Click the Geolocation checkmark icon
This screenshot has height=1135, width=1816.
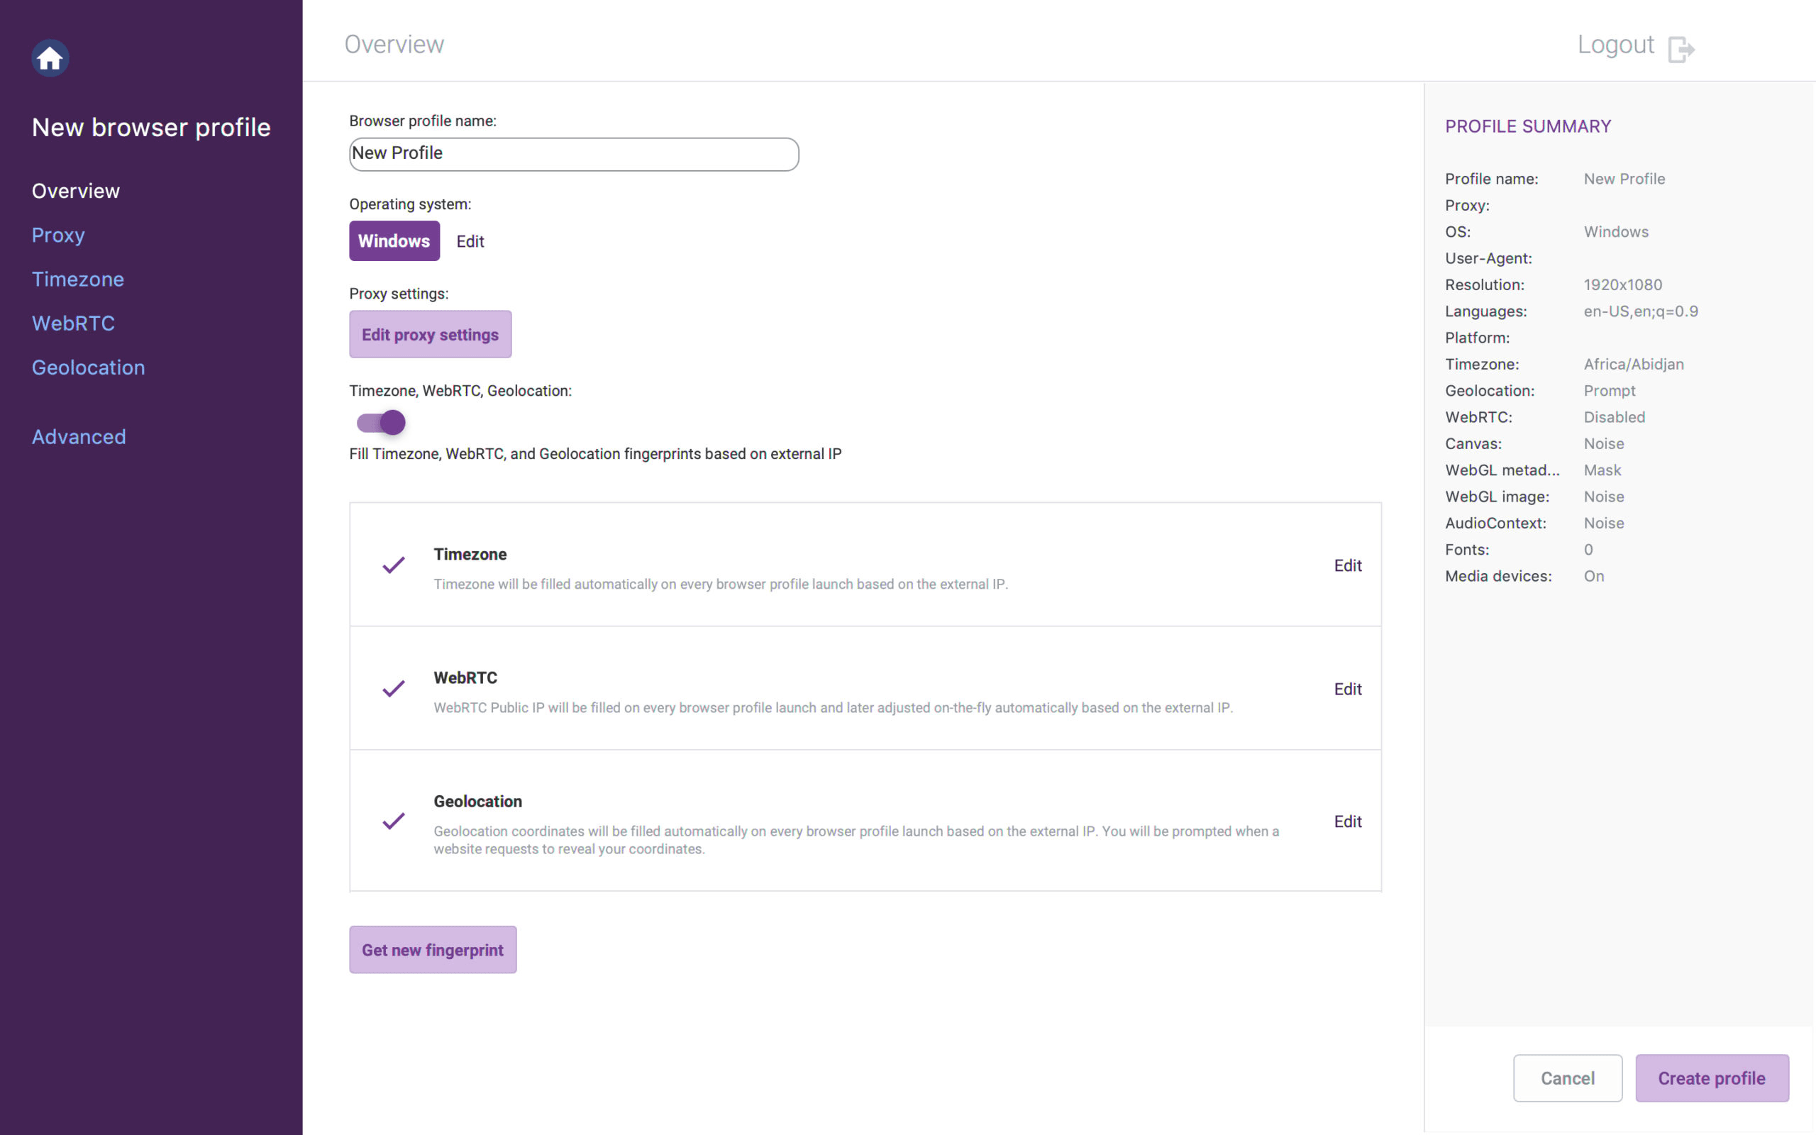[x=394, y=821]
